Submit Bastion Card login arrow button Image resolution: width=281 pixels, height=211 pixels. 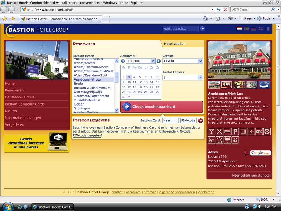coord(201,121)
